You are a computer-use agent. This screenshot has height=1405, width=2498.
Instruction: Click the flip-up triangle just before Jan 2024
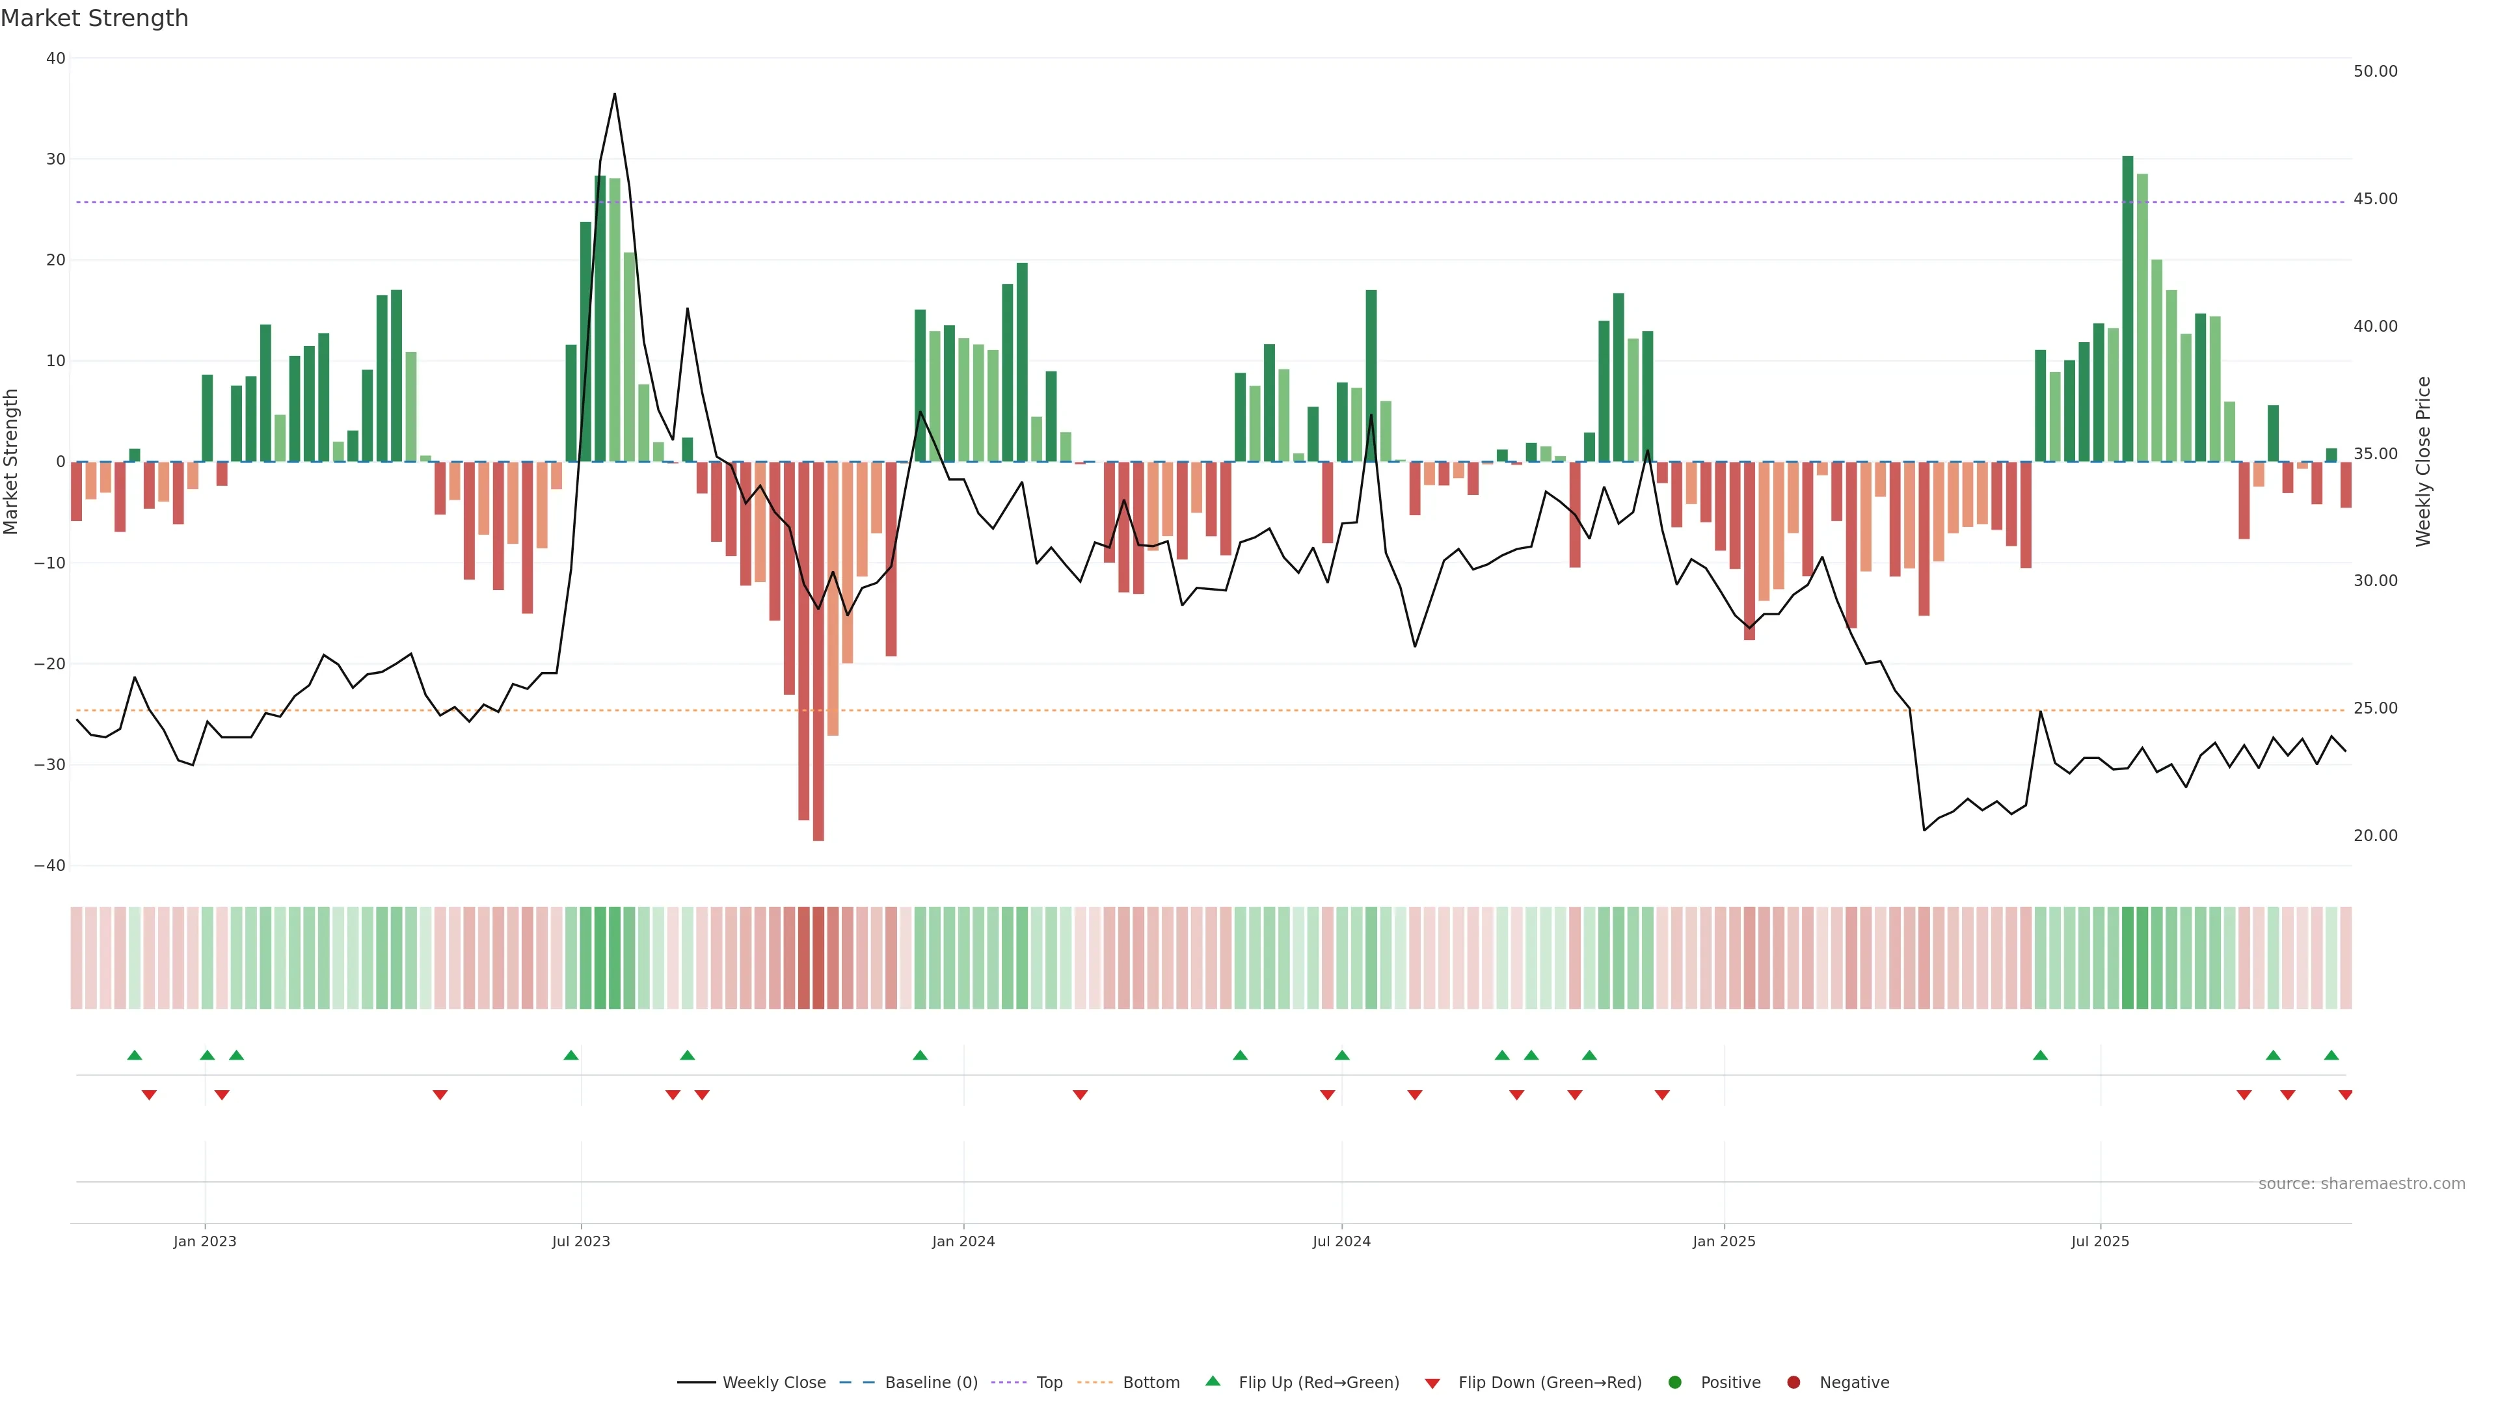click(920, 1055)
